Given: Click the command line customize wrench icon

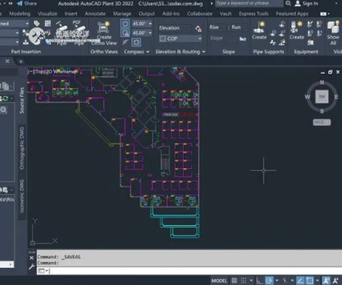Looking at the screenshot, I should point(31,266).
